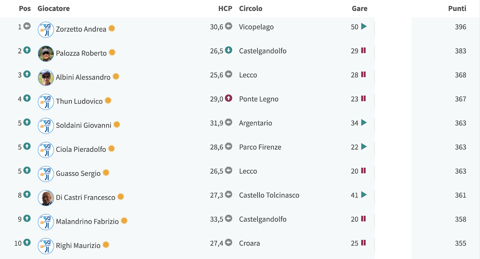Expand races via play icon for Di Castri Francesco
This screenshot has width=480, height=259.
coord(364,194)
